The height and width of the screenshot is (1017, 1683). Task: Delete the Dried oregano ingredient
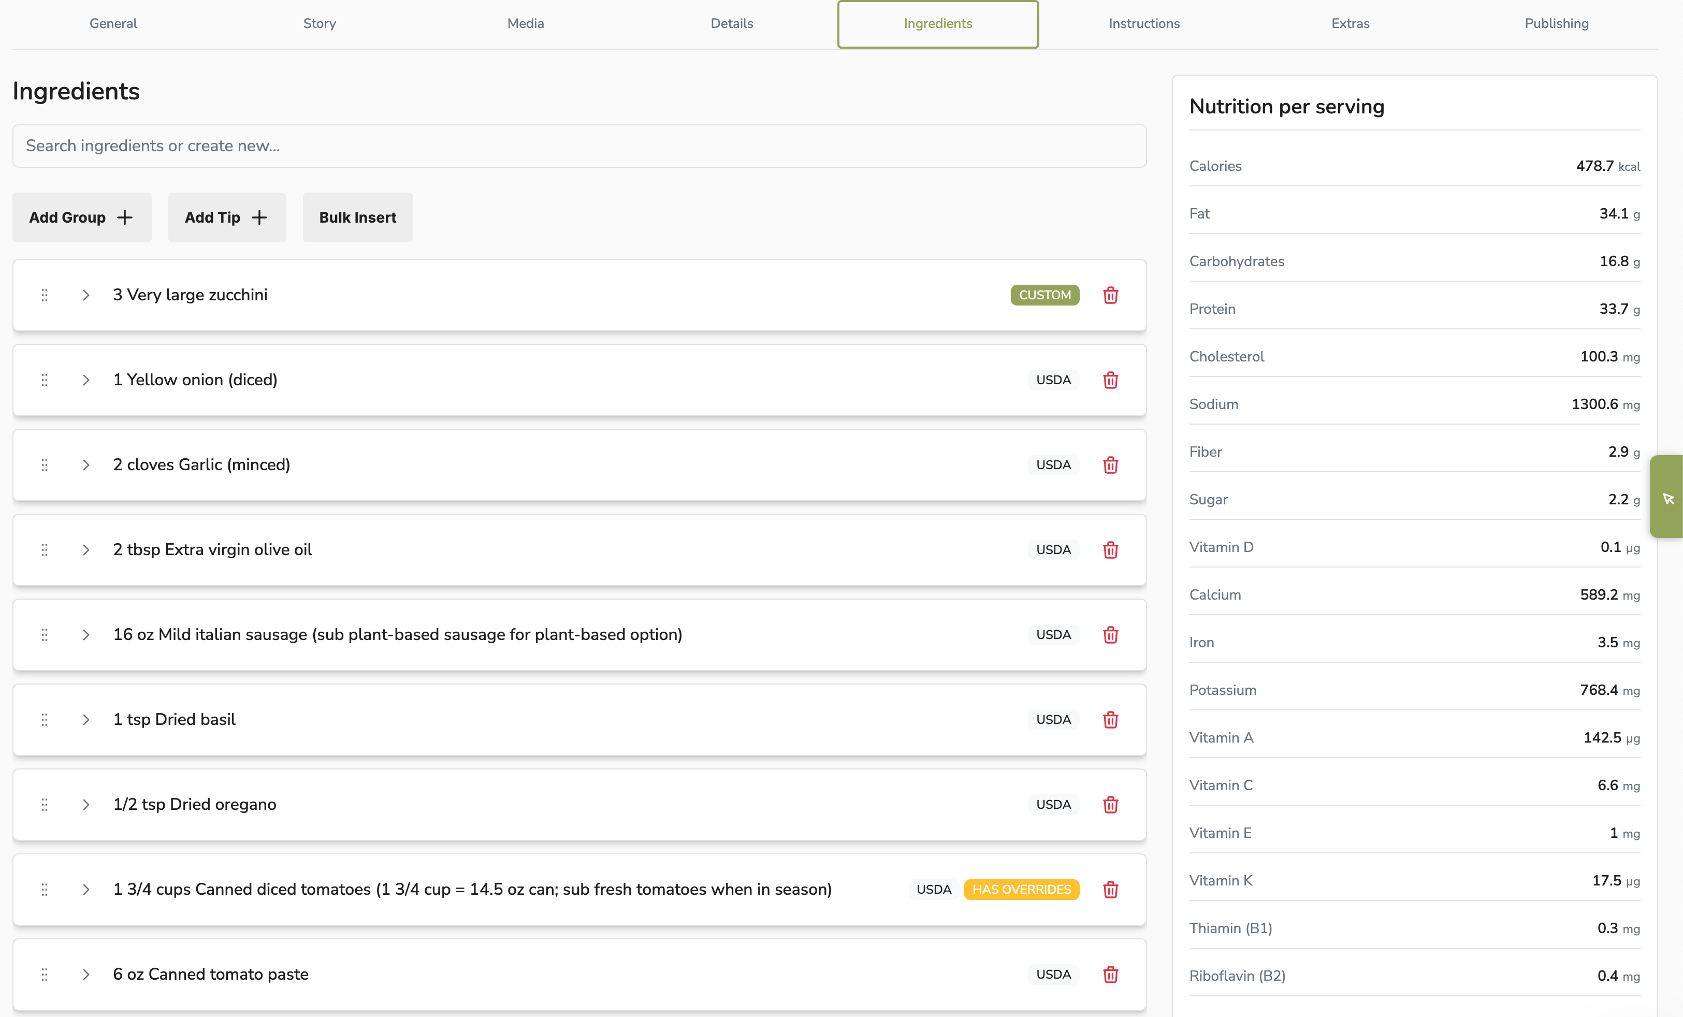[1110, 805]
